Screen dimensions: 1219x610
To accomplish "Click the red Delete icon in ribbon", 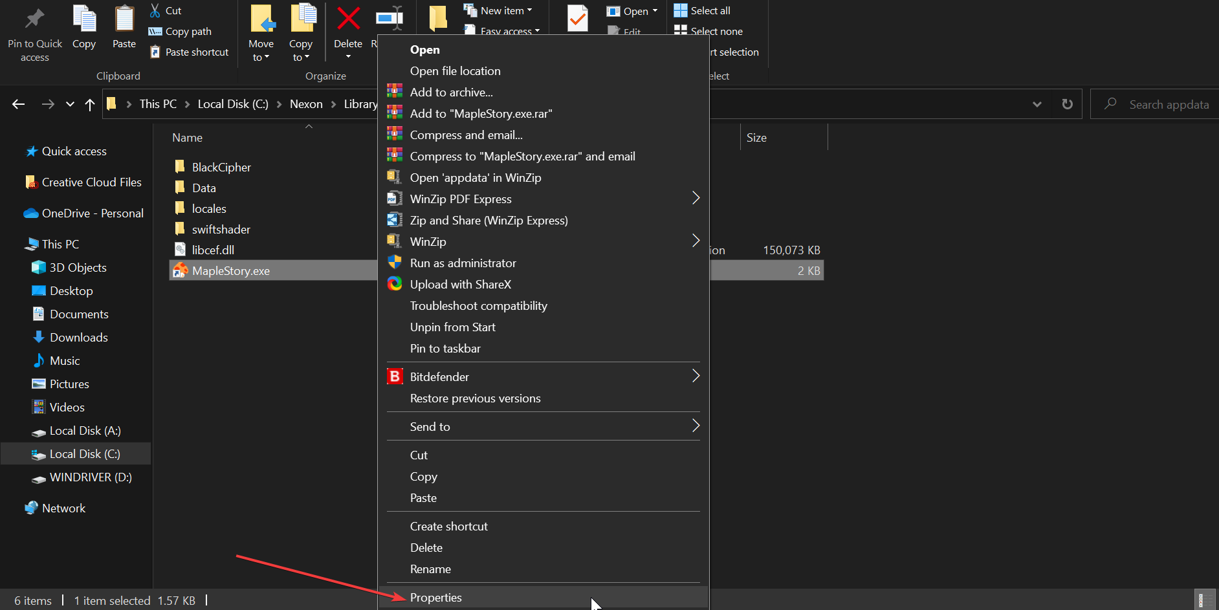I will tap(348, 18).
